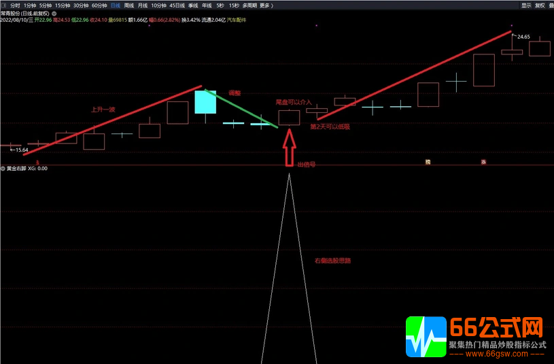554x364 pixels.
Task: Click the red up-arrow signal marker
Action: click(x=289, y=147)
